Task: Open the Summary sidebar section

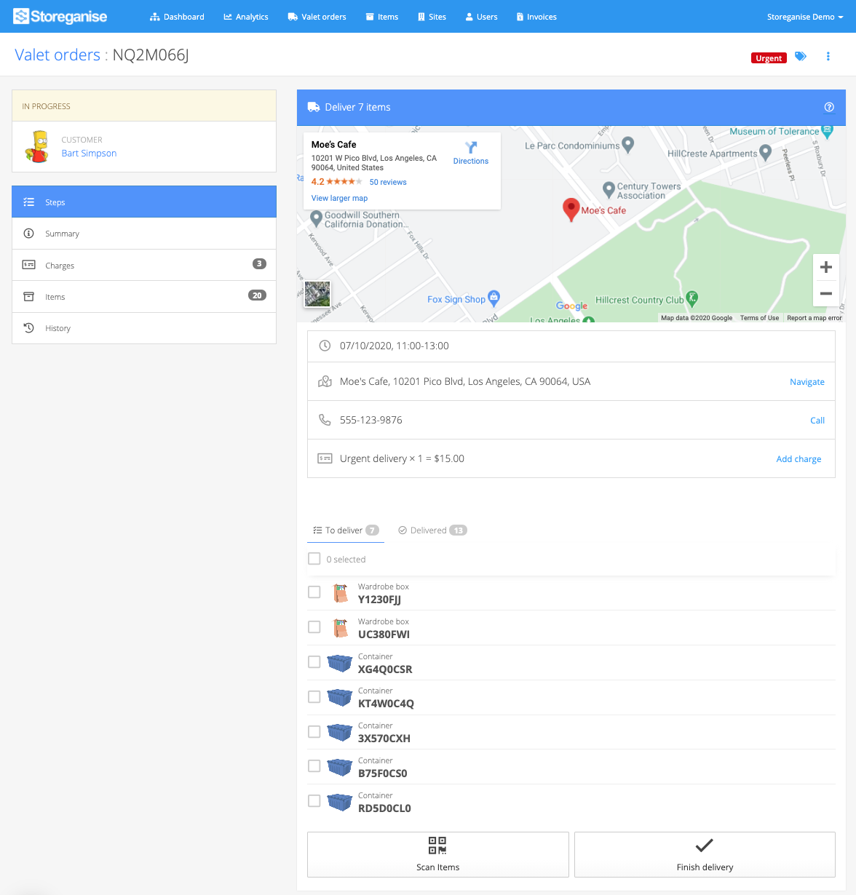Action: coord(144,234)
